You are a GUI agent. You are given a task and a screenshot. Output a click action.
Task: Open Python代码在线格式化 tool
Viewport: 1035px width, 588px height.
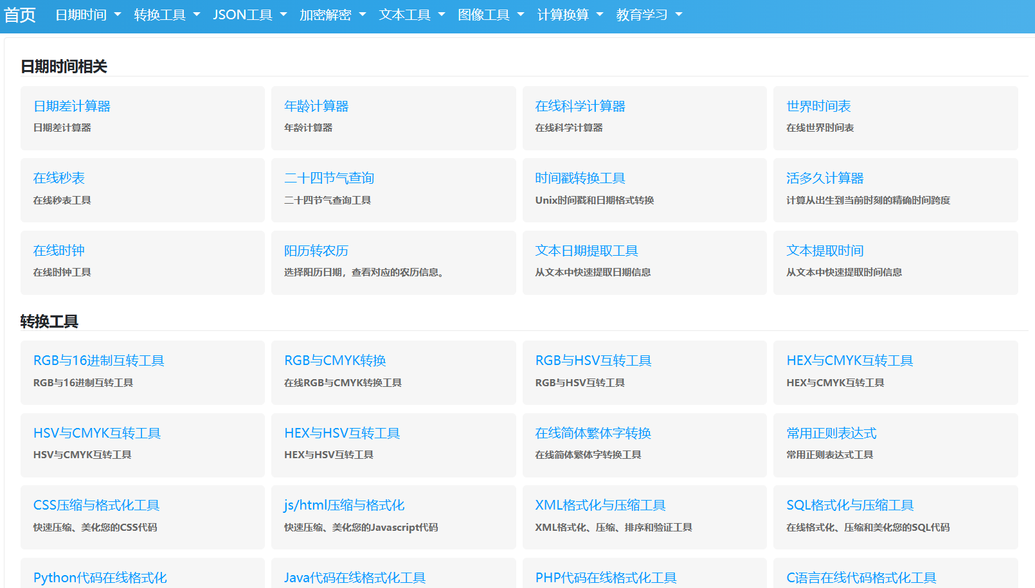100,577
